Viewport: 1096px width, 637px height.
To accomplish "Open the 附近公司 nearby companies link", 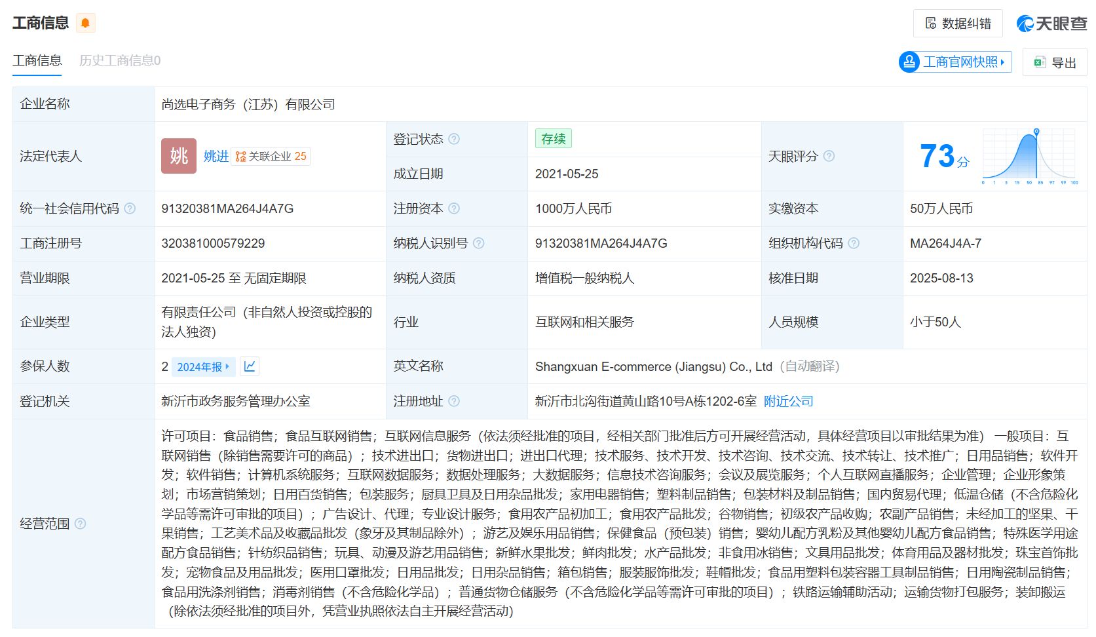I will coord(789,401).
